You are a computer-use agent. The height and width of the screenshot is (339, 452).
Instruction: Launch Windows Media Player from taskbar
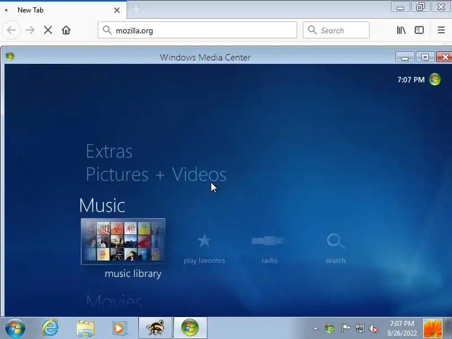pos(119,328)
